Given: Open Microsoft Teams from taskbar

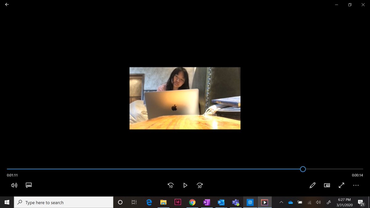Looking at the screenshot, I should click(236, 202).
